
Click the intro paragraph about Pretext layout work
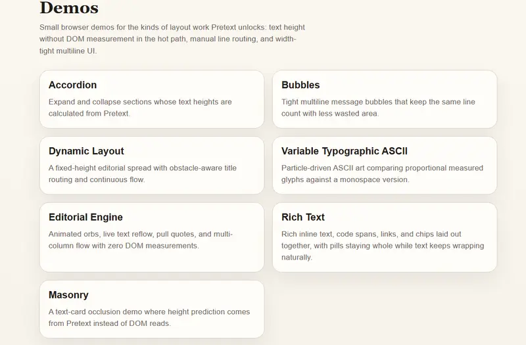tap(171, 39)
